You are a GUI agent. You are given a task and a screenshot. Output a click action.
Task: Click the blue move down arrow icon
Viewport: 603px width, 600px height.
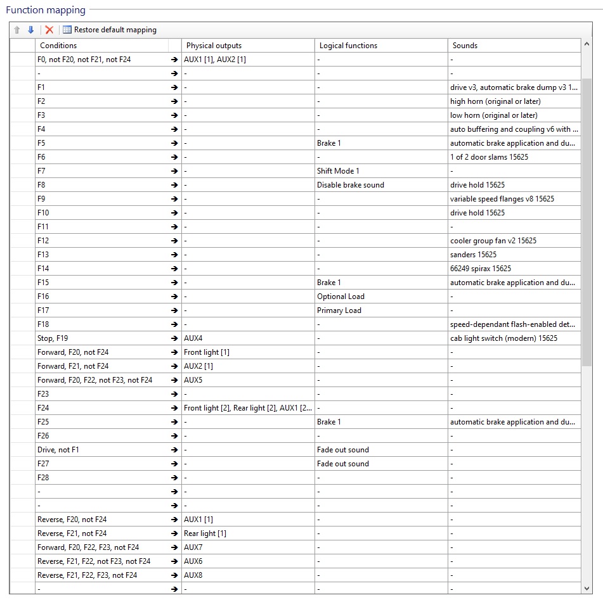click(x=30, y=30)
